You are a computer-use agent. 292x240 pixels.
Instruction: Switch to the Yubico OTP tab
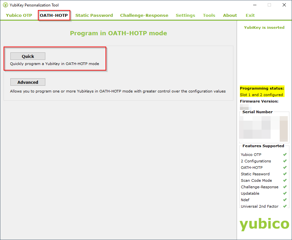pos(18,15)
